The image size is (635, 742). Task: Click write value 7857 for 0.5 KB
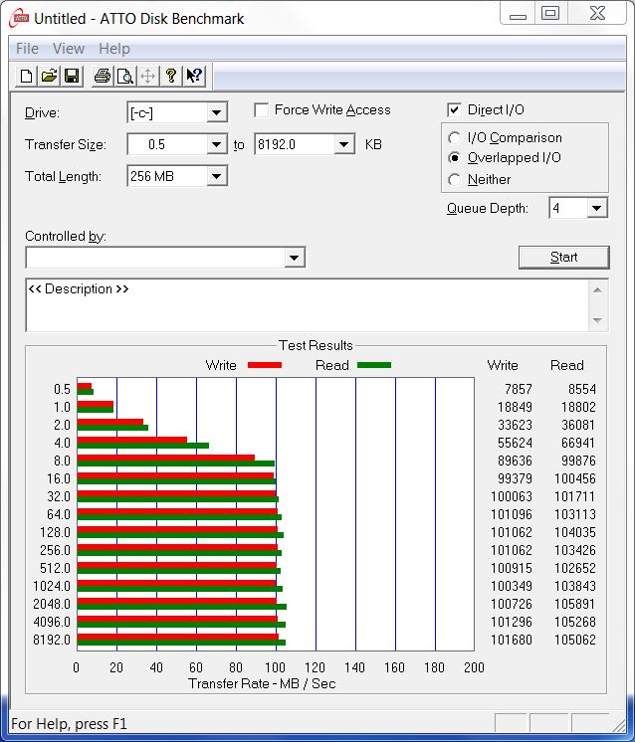[518, 389]
